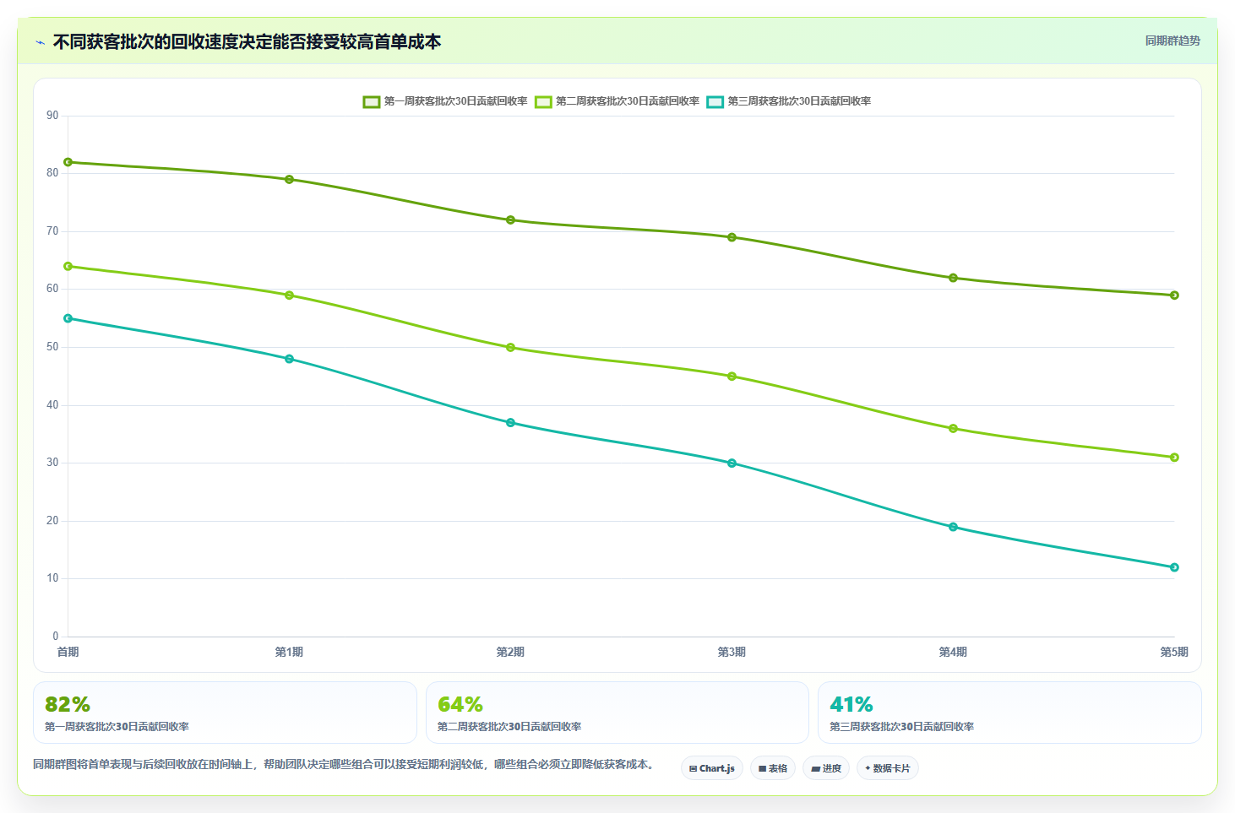The width and height of the screenshot is (1235, 813).
Task: Click the x-axis label 第4期
Action: pos(953,652)
